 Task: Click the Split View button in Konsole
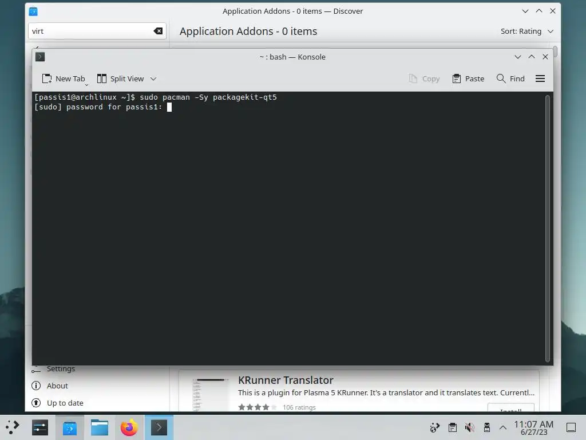pos(120,78)
